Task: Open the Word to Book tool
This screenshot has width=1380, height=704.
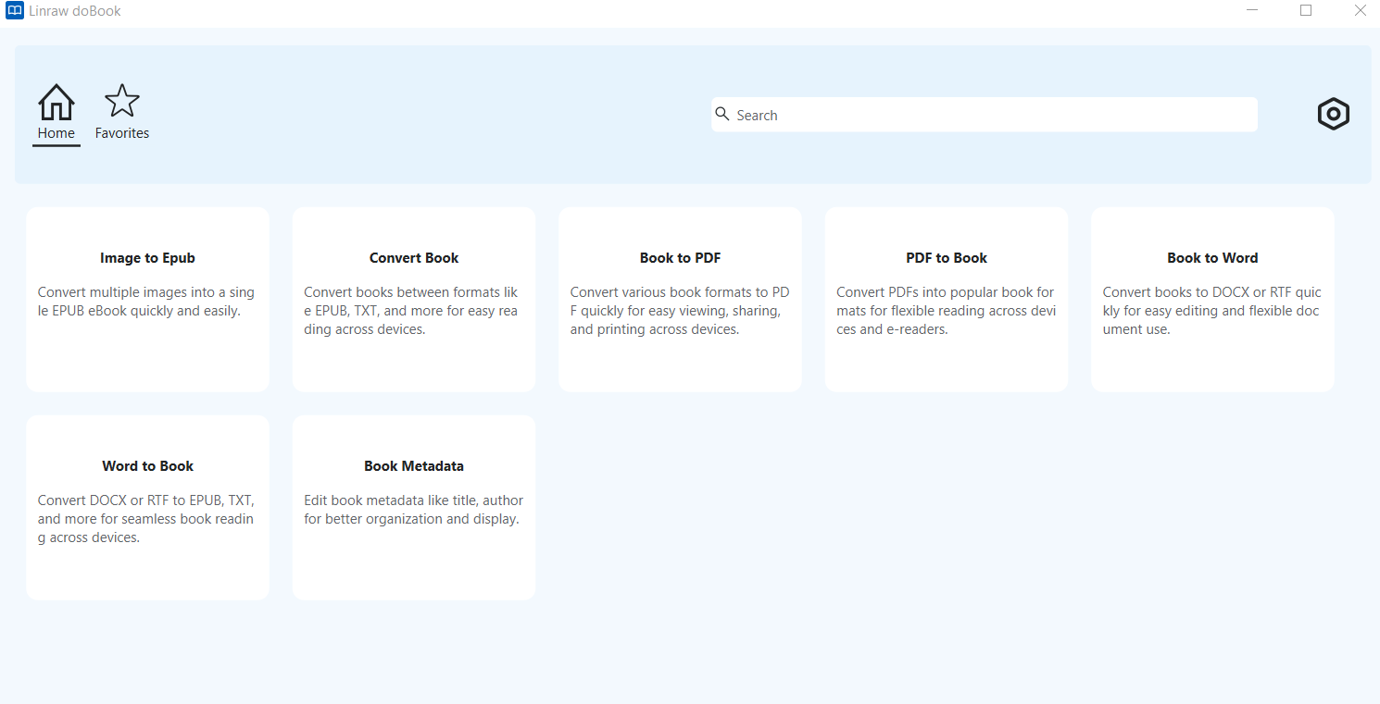Action: point(148,507)
